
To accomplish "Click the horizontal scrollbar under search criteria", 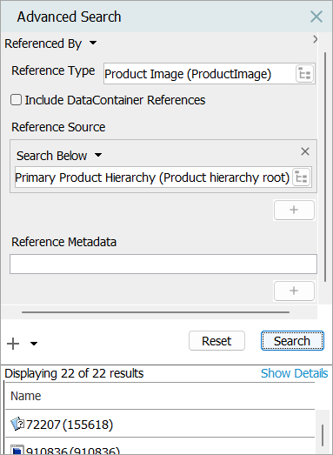I will coord(156,312).
